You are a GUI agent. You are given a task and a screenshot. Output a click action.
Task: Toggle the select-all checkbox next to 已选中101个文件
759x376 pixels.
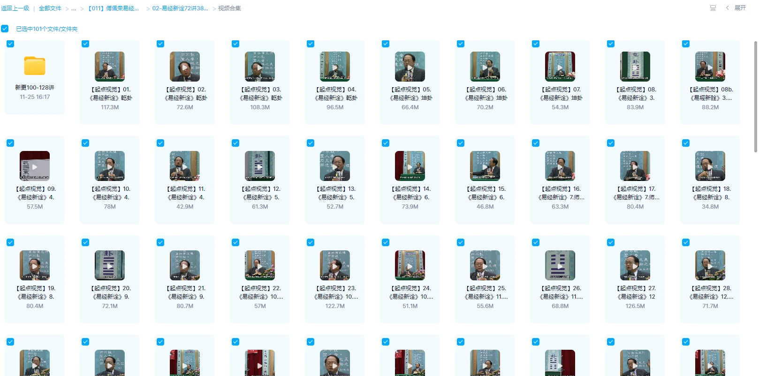point(5,29)
